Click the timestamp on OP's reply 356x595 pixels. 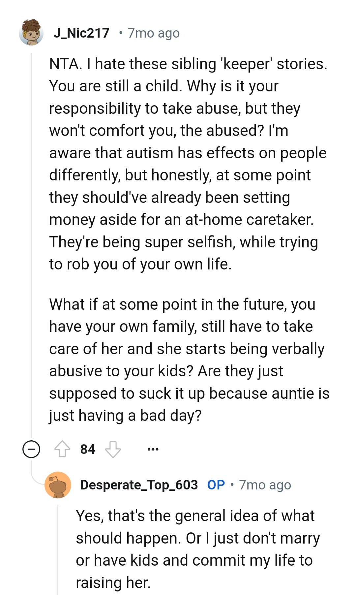click(265, 485)
